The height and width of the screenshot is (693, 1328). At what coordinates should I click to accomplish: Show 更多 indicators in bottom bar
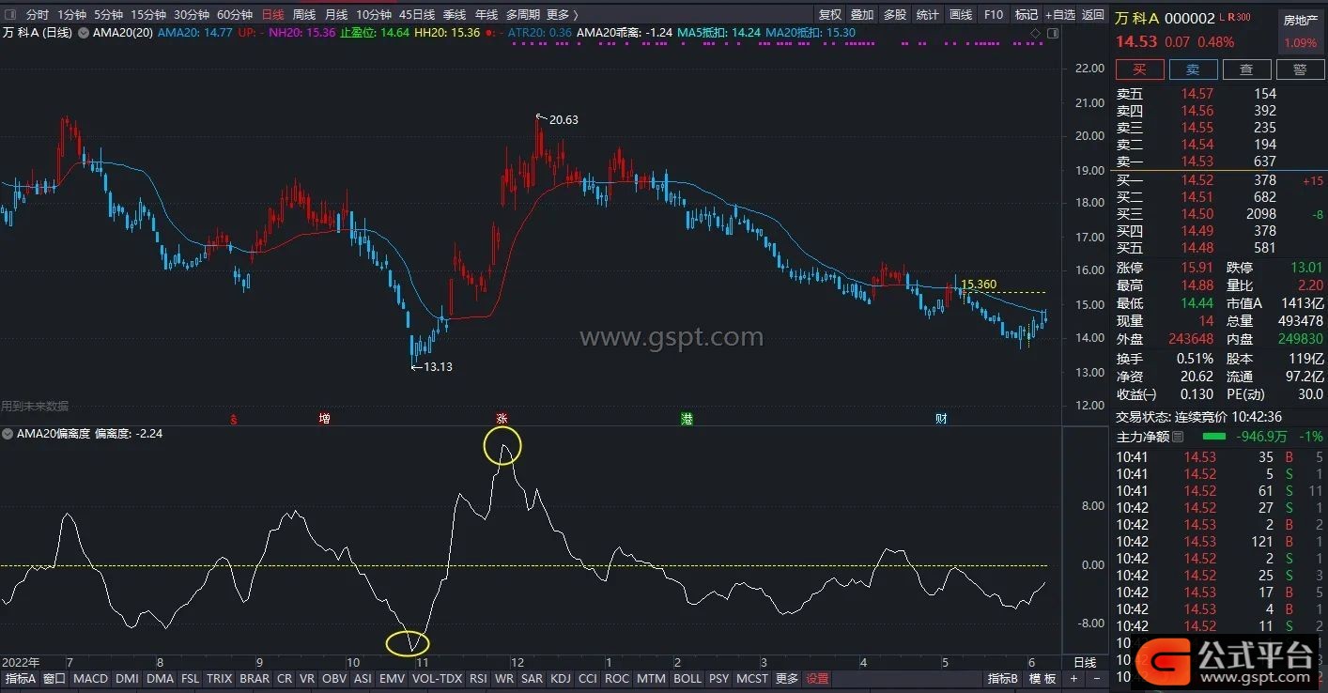[x=787, y=678]
